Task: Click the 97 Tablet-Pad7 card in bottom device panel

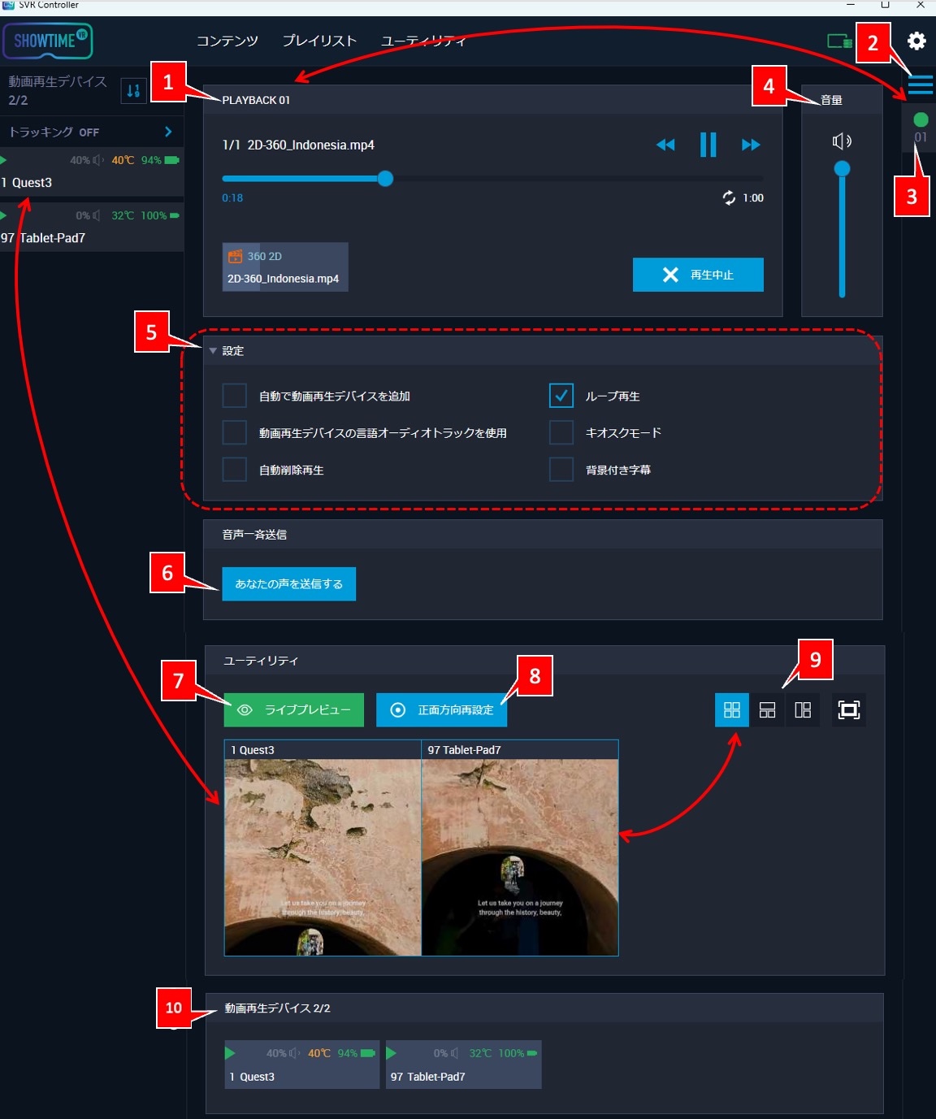Action: (463, 1065)
